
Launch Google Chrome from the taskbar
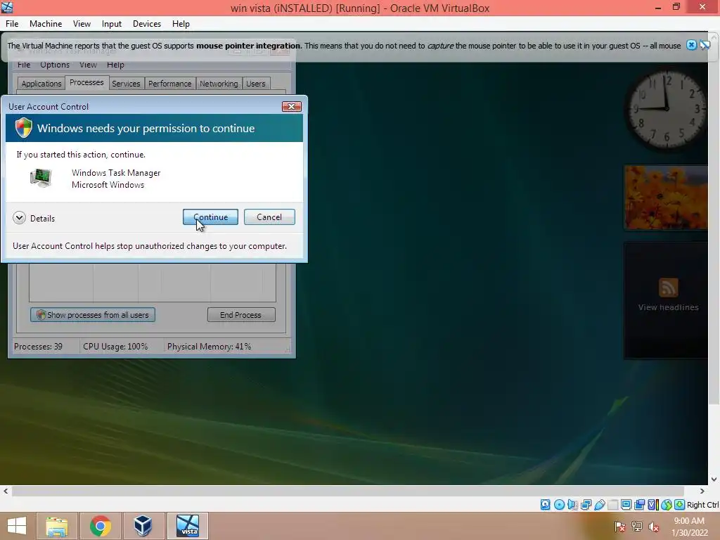tap(100, 526)
